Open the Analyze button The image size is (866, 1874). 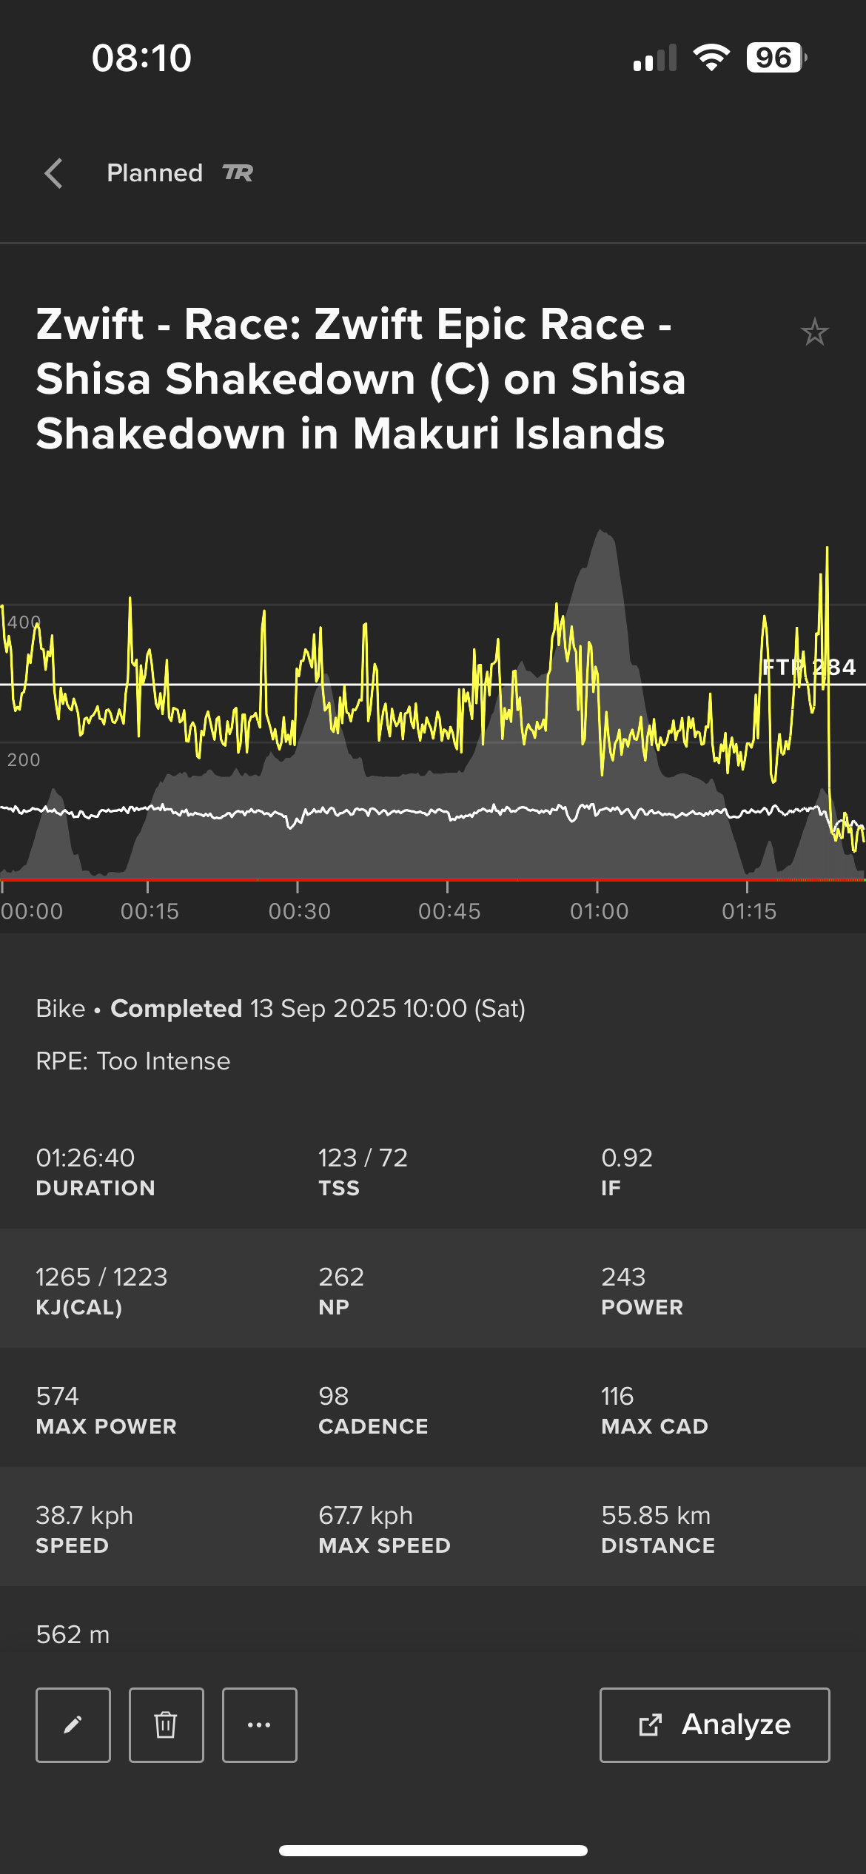click(x=715, y=1725)
